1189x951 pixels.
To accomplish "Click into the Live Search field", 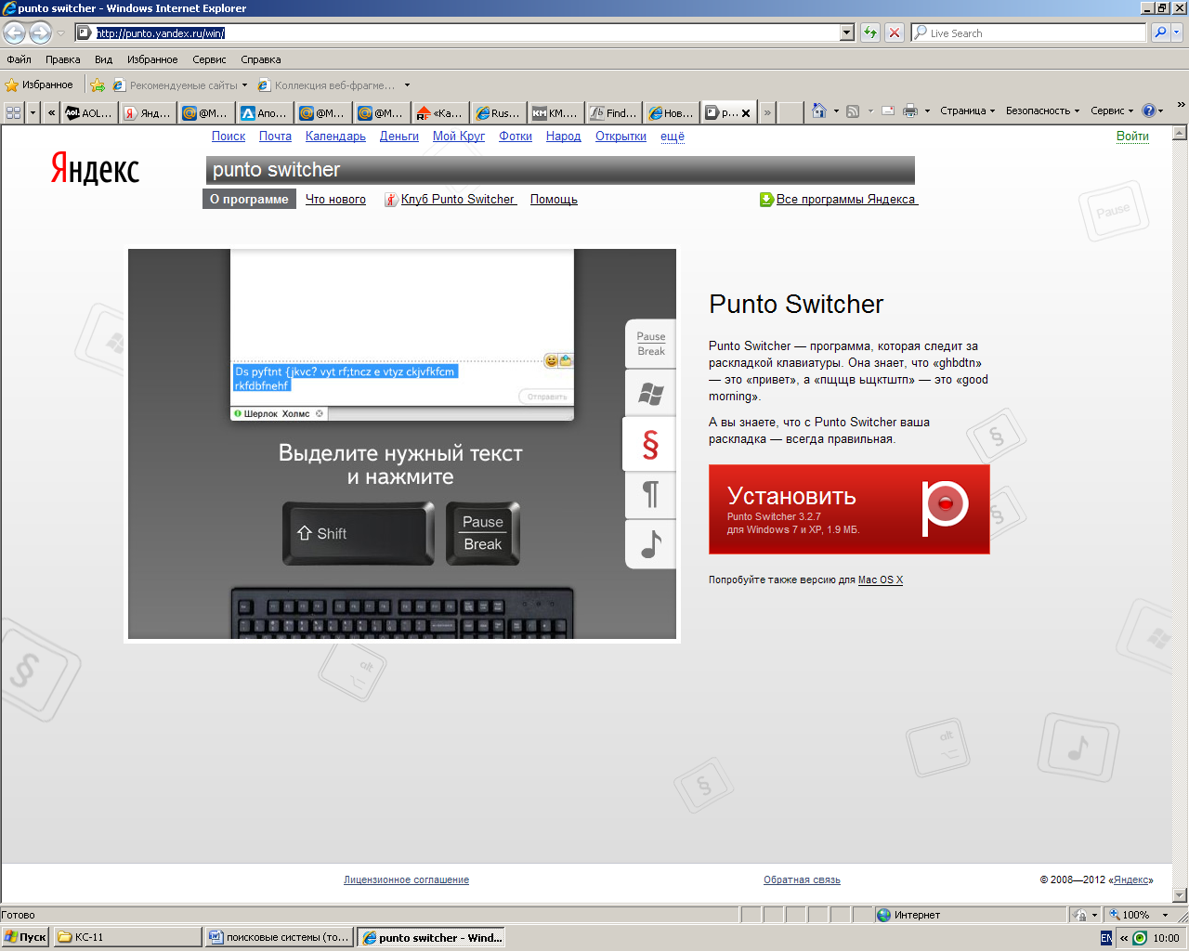I will click(x=1028, y=33).
